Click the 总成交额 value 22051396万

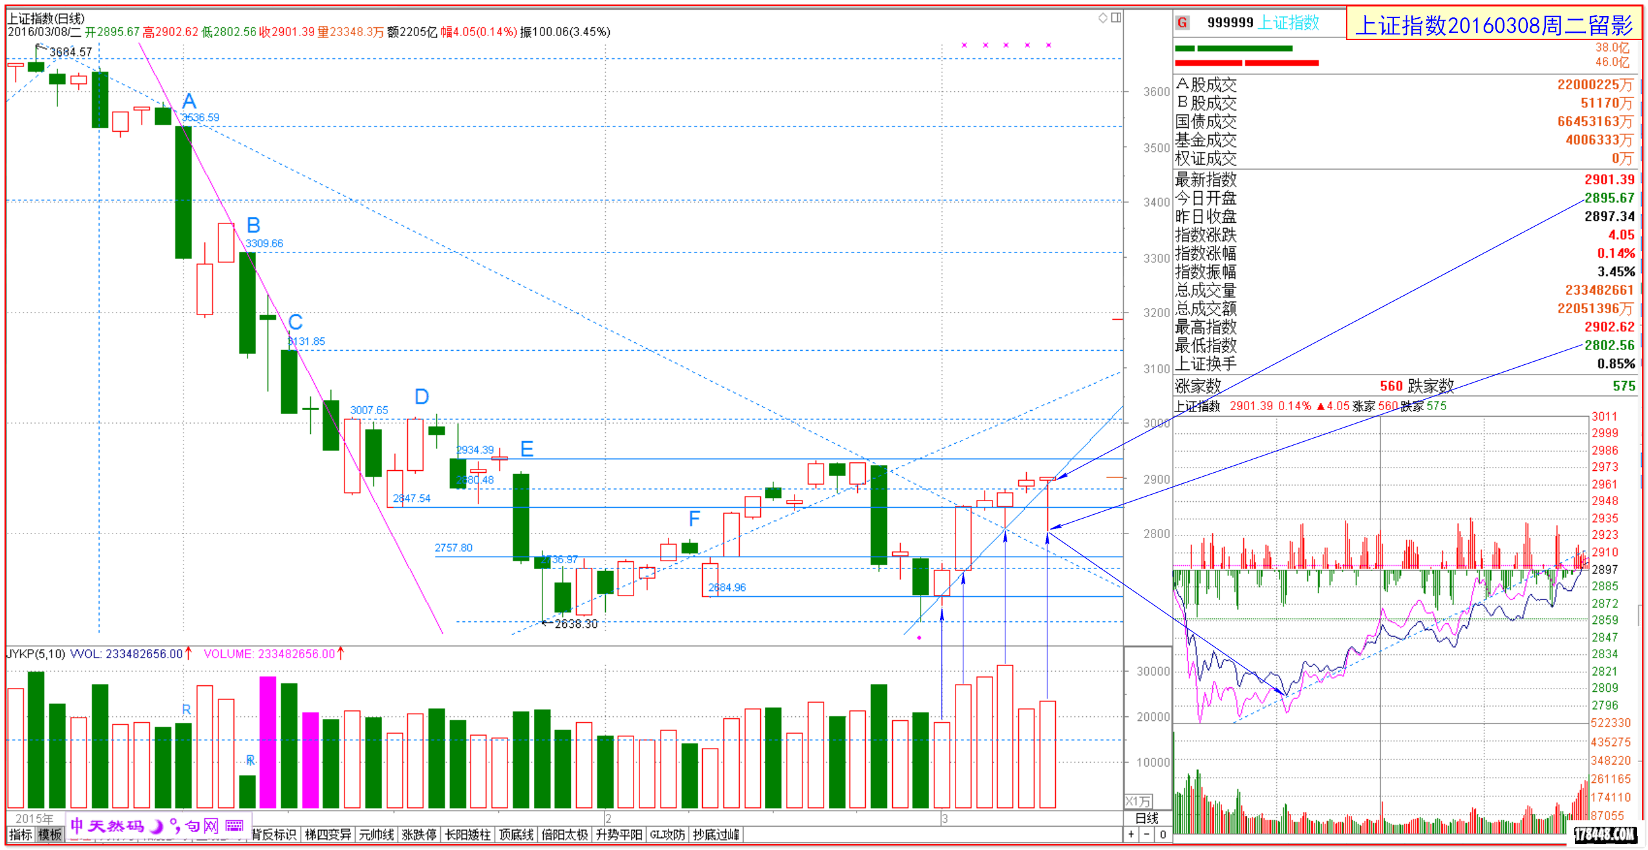click(1596, 309)
